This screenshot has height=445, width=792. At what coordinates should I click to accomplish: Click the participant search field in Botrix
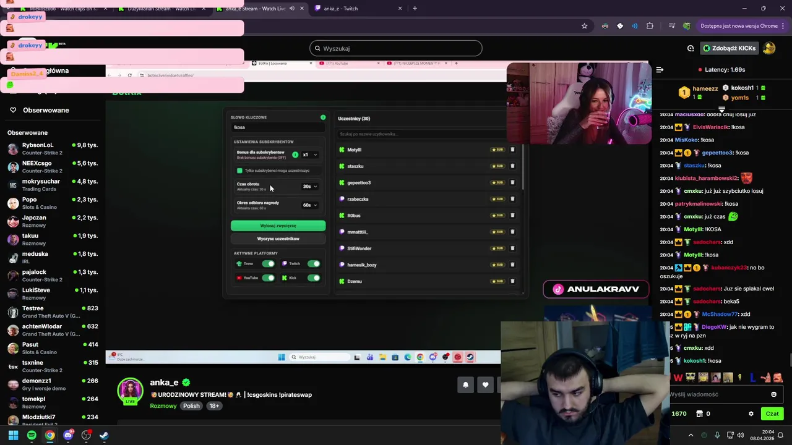(422, 133)
